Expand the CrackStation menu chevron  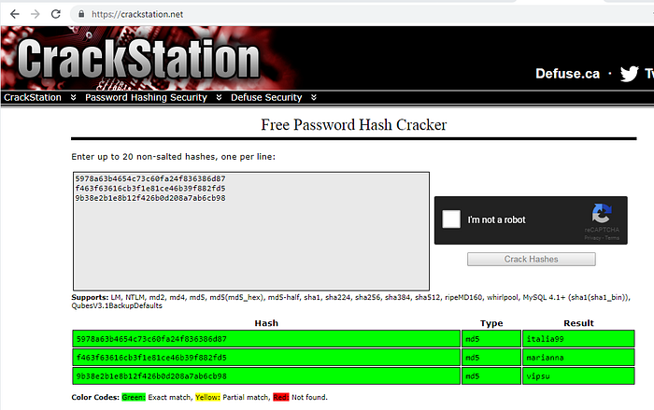pyautogui.click(x=72, y=97)
